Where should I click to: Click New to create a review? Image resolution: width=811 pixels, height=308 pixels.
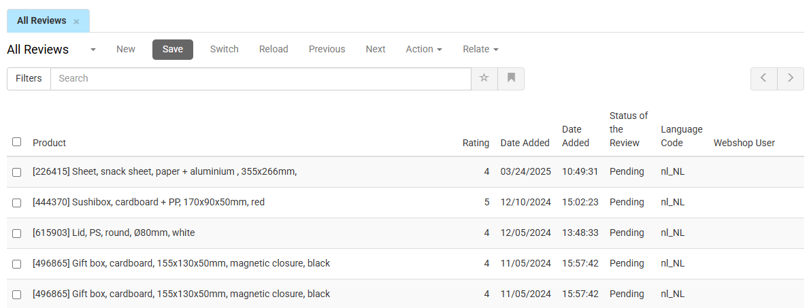click(x=126, y=49)
